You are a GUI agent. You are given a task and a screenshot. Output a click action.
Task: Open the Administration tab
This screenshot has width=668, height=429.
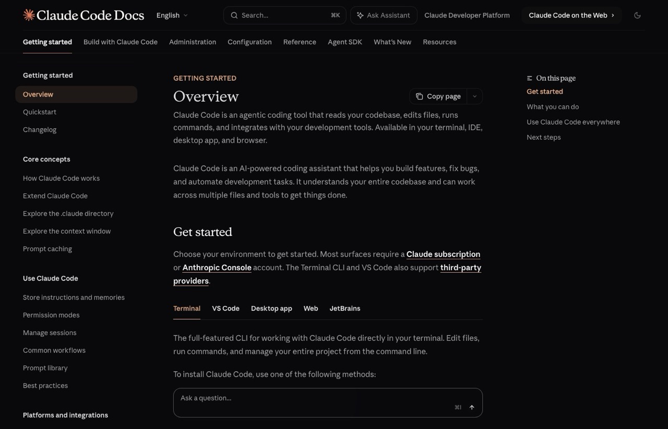tap(193, 42)
